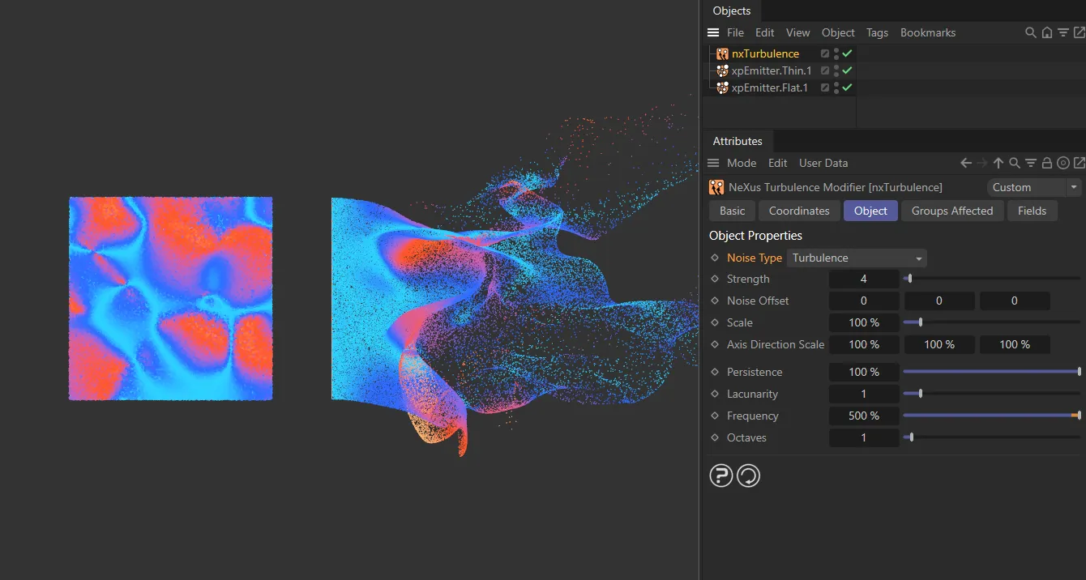Viewport: 1086px width, 580px height.
Task: Open the Tags menu
Action: [877, 32]
